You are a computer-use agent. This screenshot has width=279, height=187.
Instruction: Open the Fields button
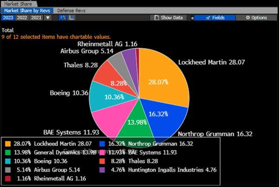(x=215, y=18)
